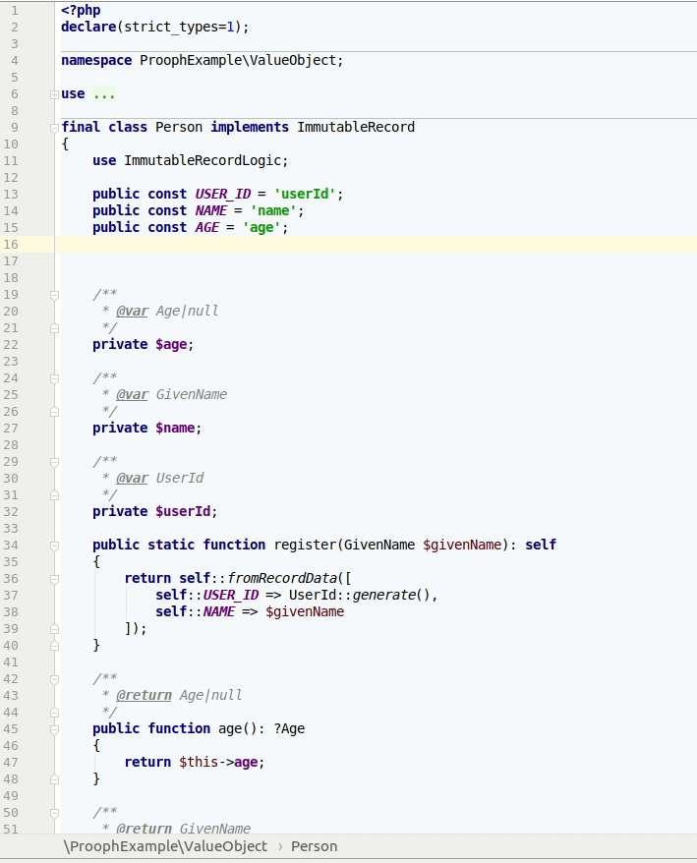Image resolution: width=697 pixels, height=863 pixels.
Task: Click the folded '...' placeholder after use
Action: (x=104, y=94)
